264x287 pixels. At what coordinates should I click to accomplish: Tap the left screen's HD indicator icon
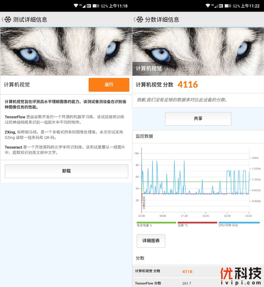[x=89, y=6]
